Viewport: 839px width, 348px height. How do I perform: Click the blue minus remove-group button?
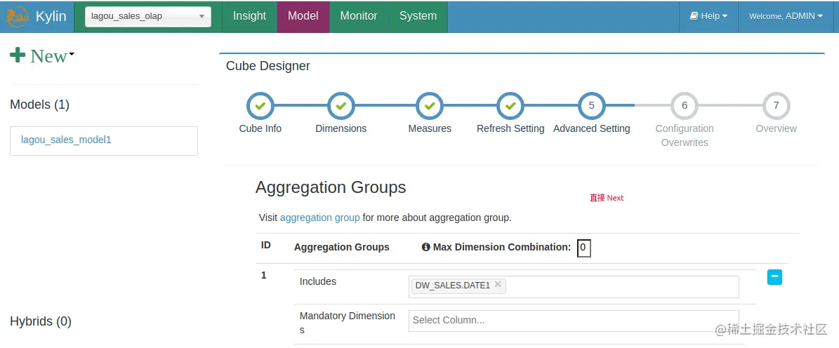(x=774, y=277)
